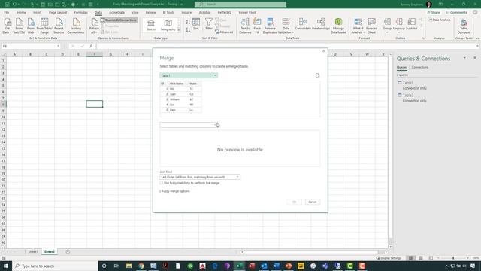The height and width of the screenshot is (271, 481).
Task: Switch to the Connections tab in the side pane
Action: pyautogui.click(x=419, y=67)
